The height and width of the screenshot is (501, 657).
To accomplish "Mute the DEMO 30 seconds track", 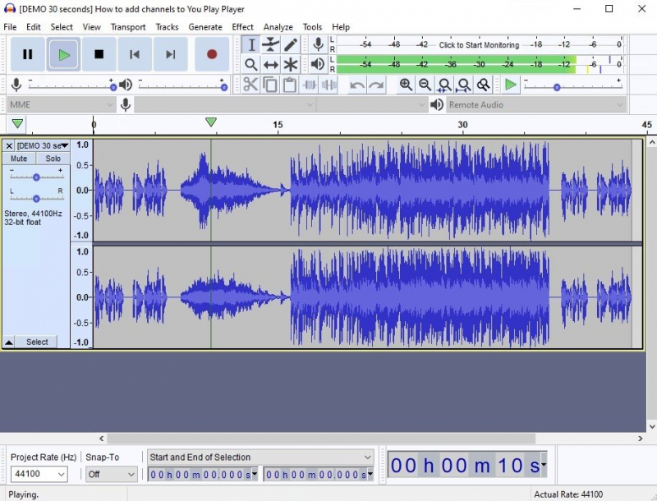I will (19, 159).
